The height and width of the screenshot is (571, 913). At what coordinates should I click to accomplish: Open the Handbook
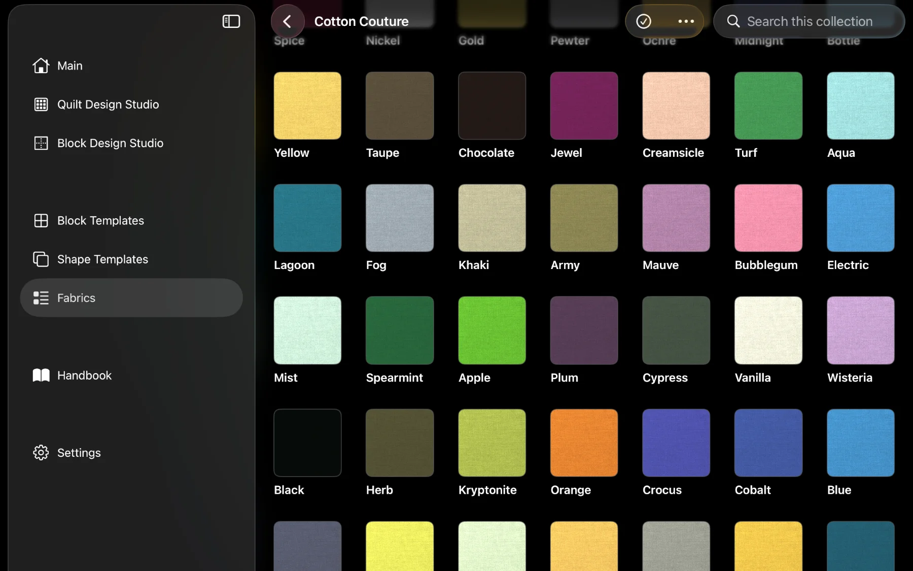(131, 376)
